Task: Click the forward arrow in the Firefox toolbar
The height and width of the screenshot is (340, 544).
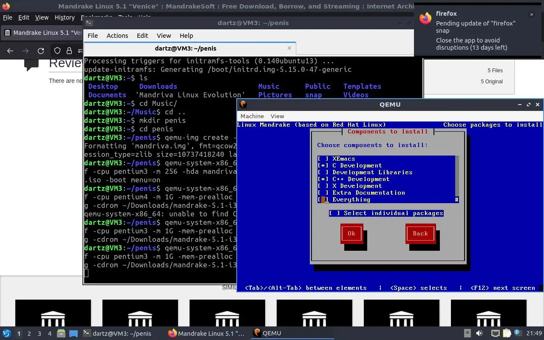Action: [x=25, y=51]
